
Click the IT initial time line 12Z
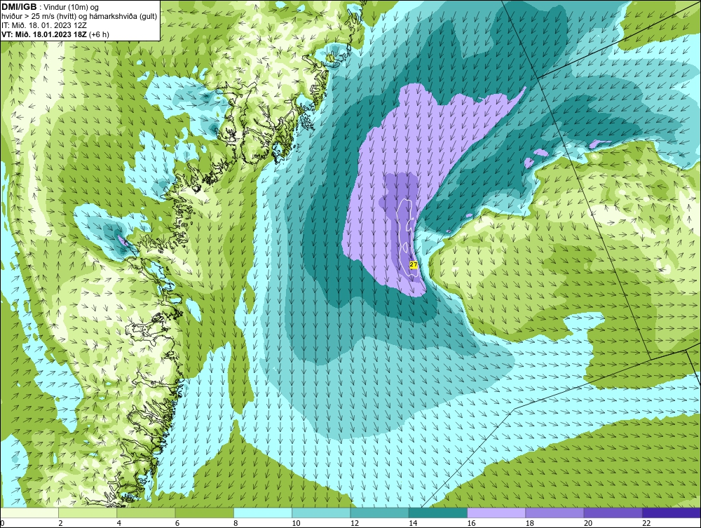coord(43,25)
